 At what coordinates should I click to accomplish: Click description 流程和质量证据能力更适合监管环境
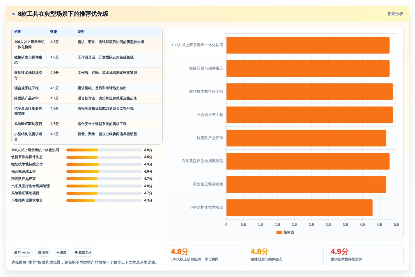click(106, 108)
